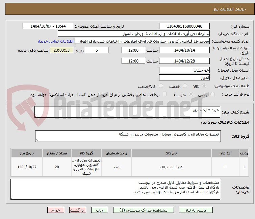Click the تعداد / مقدار column header
The width and height of the screenshot is (255, 219).
click(x=57, y=153)
